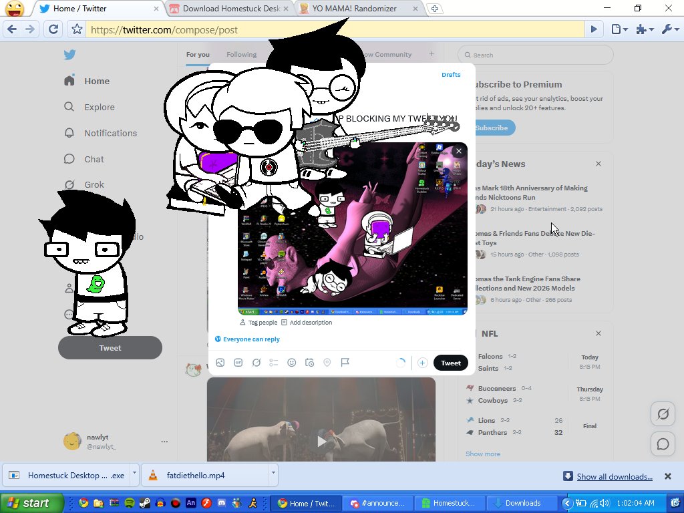Screen dimensions: 684x513
Task: Click the browser address bar
Action: 335,29
